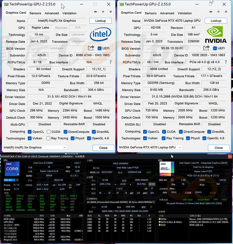The height and width of the screenshot is (244, 233).
Task: Toggle Ray Tracing checkbox in NVIDIA GPU-Z window
Action: pyautogui.click(x=163, y=138)
